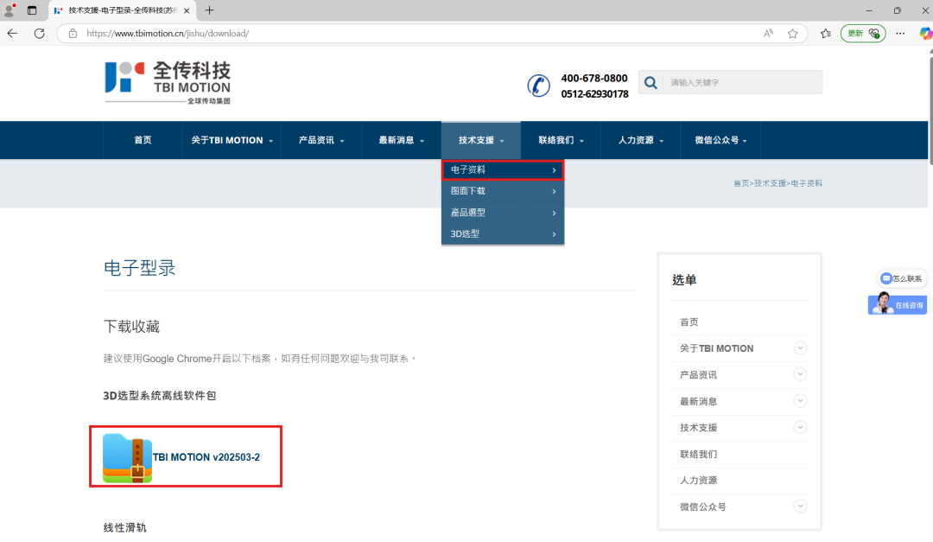The width and height of the screenshot is (933, 542).
Task: Open the tab actions menu icon
Action: (x=32, y=10)
